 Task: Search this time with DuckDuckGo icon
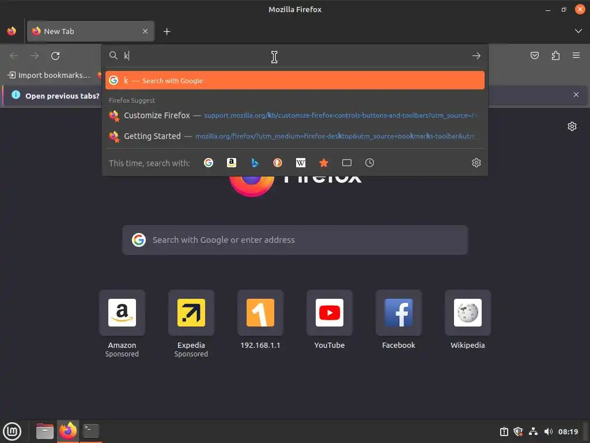point(278,163)
